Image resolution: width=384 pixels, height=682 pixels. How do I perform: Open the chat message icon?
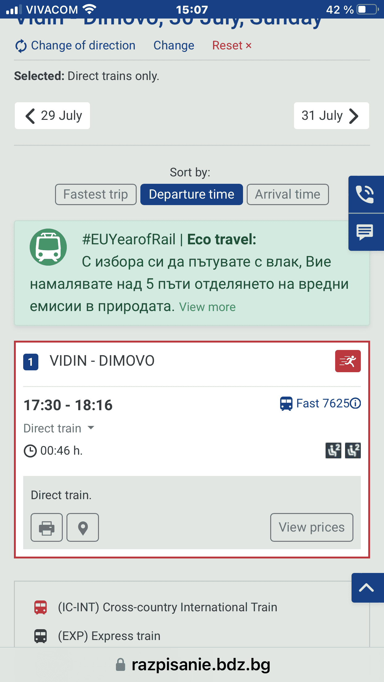(365, 232)
